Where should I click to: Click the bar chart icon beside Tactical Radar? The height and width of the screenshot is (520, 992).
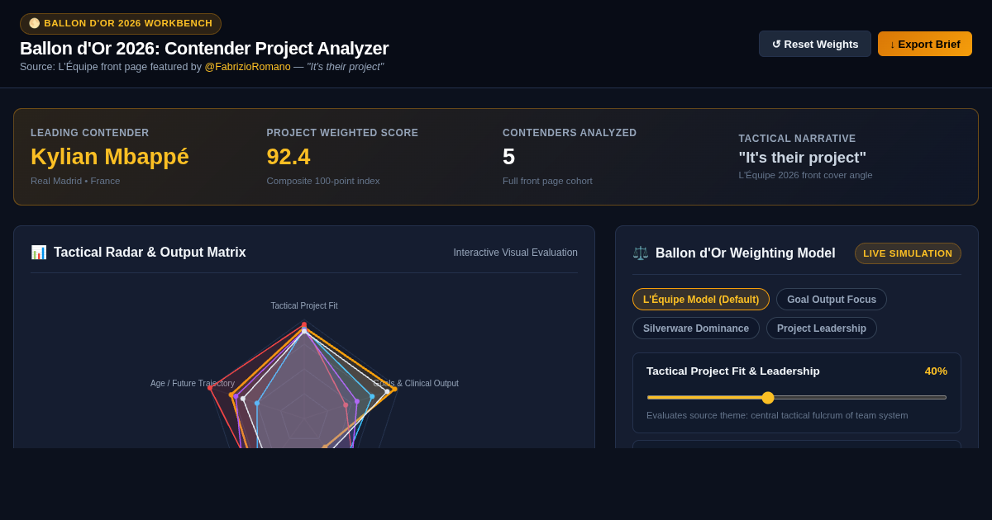click(39, 253)
